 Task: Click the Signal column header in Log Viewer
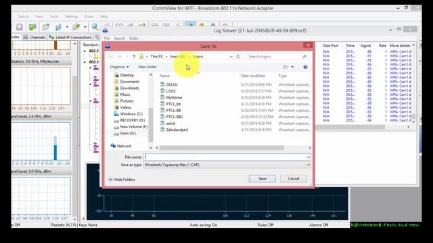(x=365, y=45)
